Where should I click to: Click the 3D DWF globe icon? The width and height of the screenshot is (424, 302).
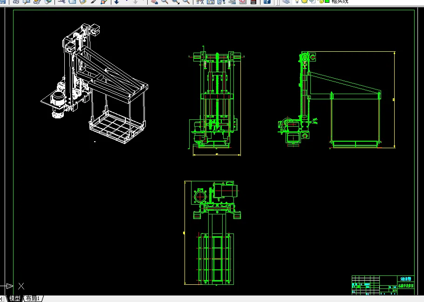(48, 1)
